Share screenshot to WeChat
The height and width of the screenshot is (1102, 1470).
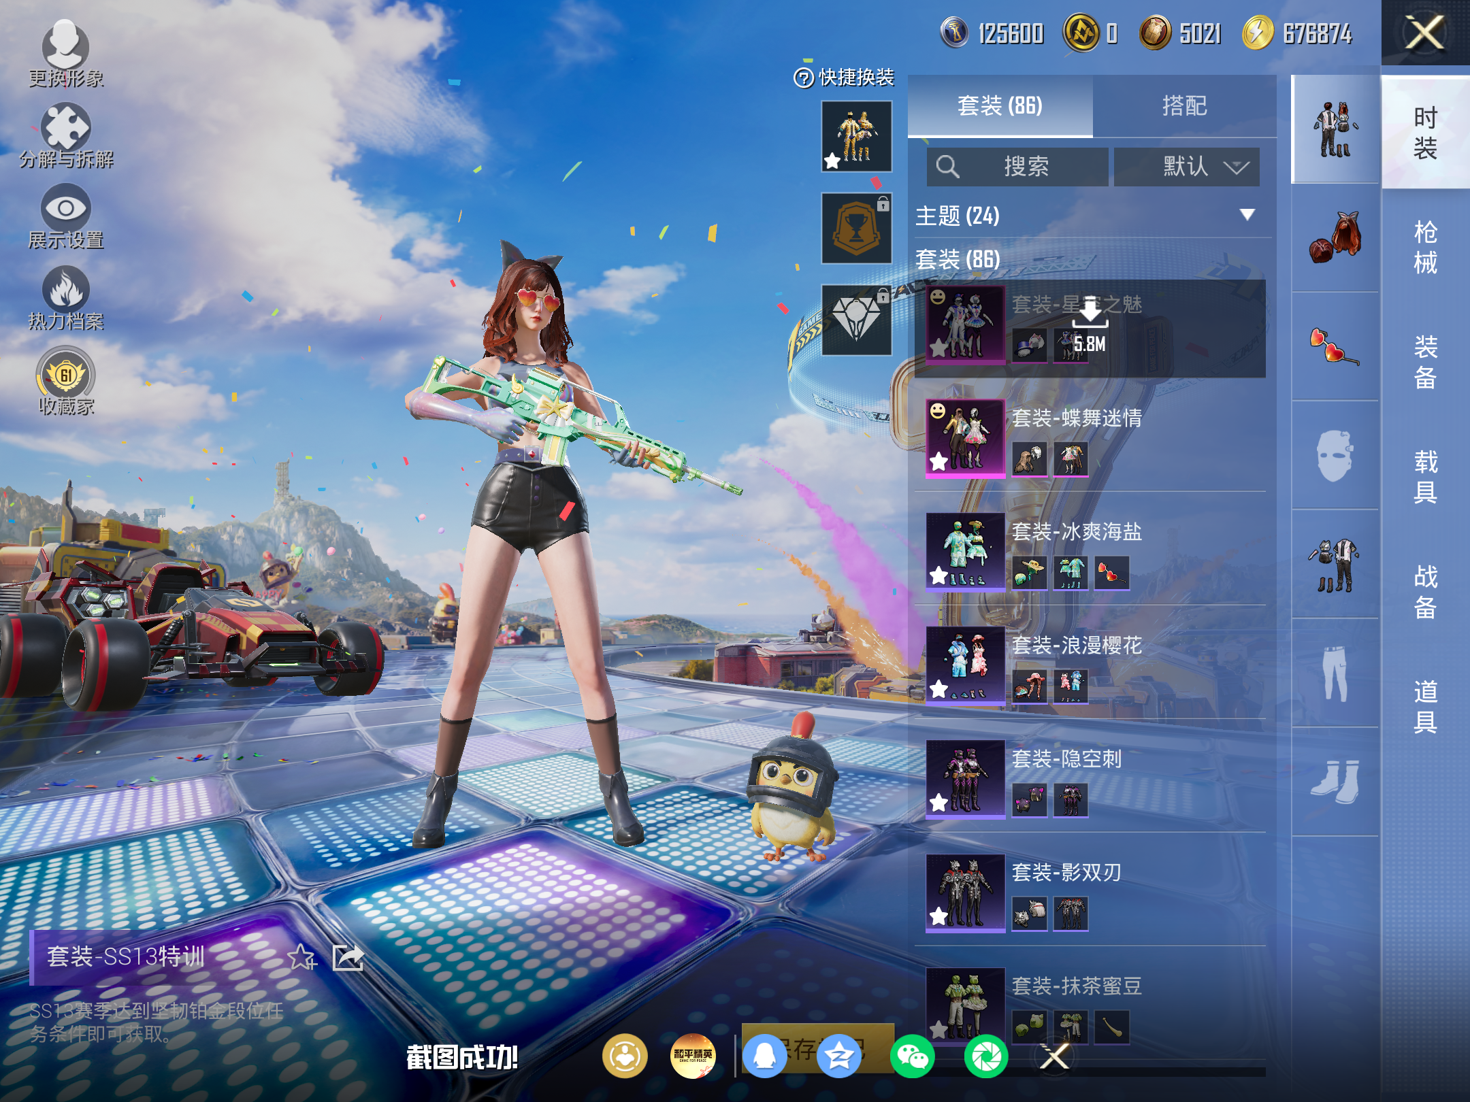[913, 1056]
